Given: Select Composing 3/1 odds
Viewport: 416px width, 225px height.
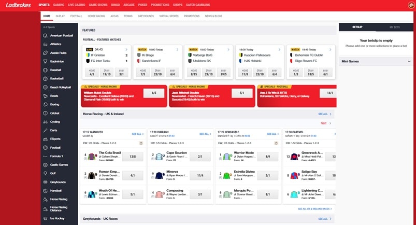Looking at the screenshot, I should click(200, 194).
